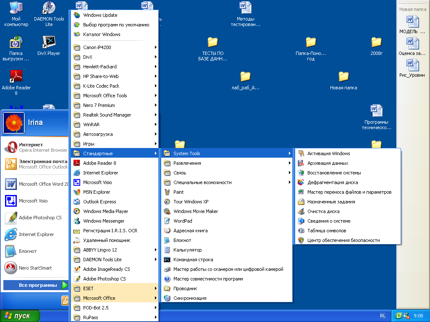
Task: Open Адресная книга icon
Action: click(167, 231)
